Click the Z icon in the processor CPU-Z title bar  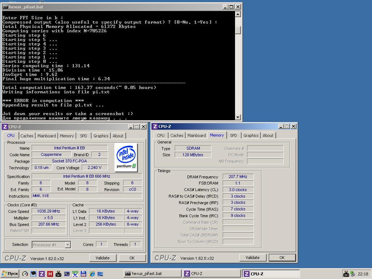tap(5, 127)
